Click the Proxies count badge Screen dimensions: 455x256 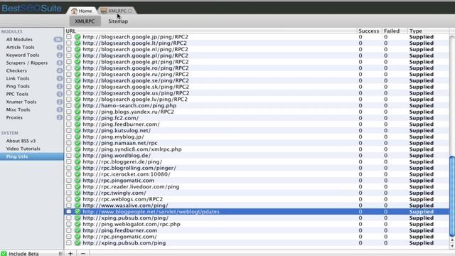tap(60, 117)
